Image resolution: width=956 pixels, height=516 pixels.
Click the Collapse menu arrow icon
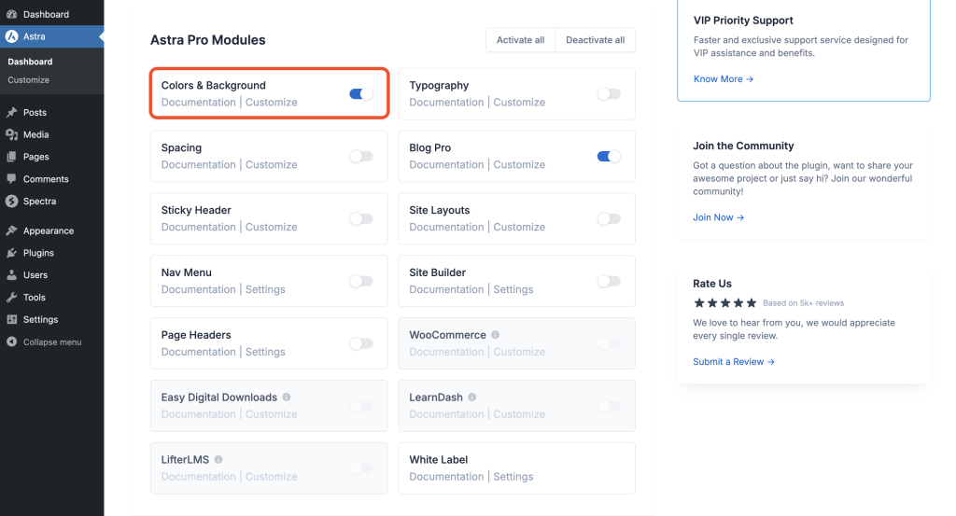11,342
